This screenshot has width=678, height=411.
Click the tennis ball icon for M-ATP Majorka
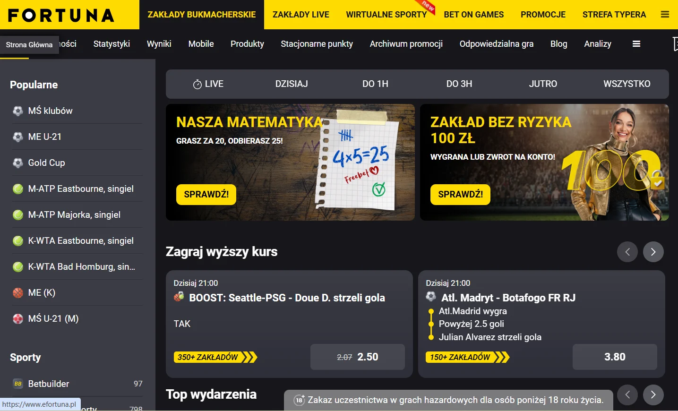click(18, 215)
